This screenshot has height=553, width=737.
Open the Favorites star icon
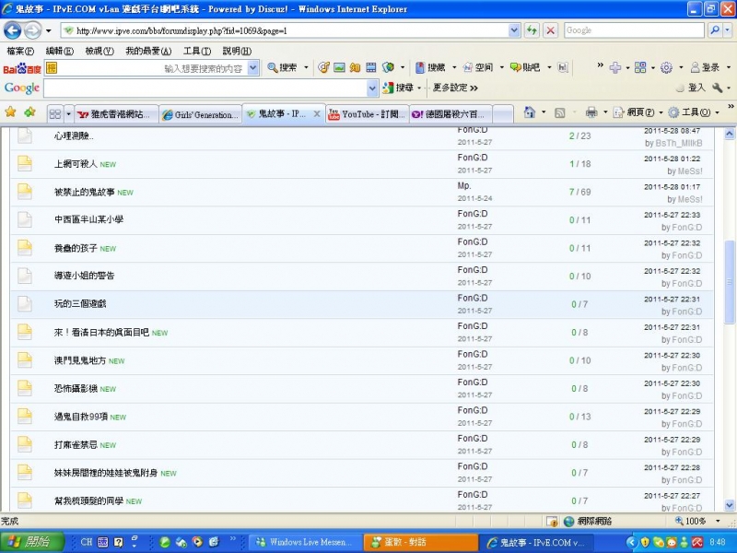pyautogui.click(x=10, y=112)
